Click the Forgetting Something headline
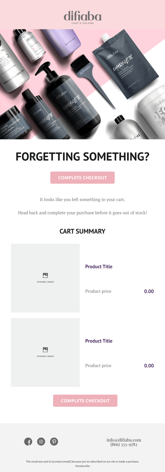The width and height of the screenshot is (165, 472). (82, 157)
